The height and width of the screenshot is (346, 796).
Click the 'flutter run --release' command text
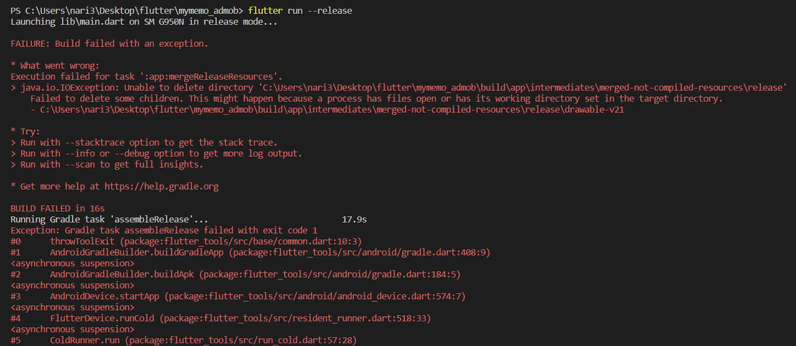pos(300,11)
